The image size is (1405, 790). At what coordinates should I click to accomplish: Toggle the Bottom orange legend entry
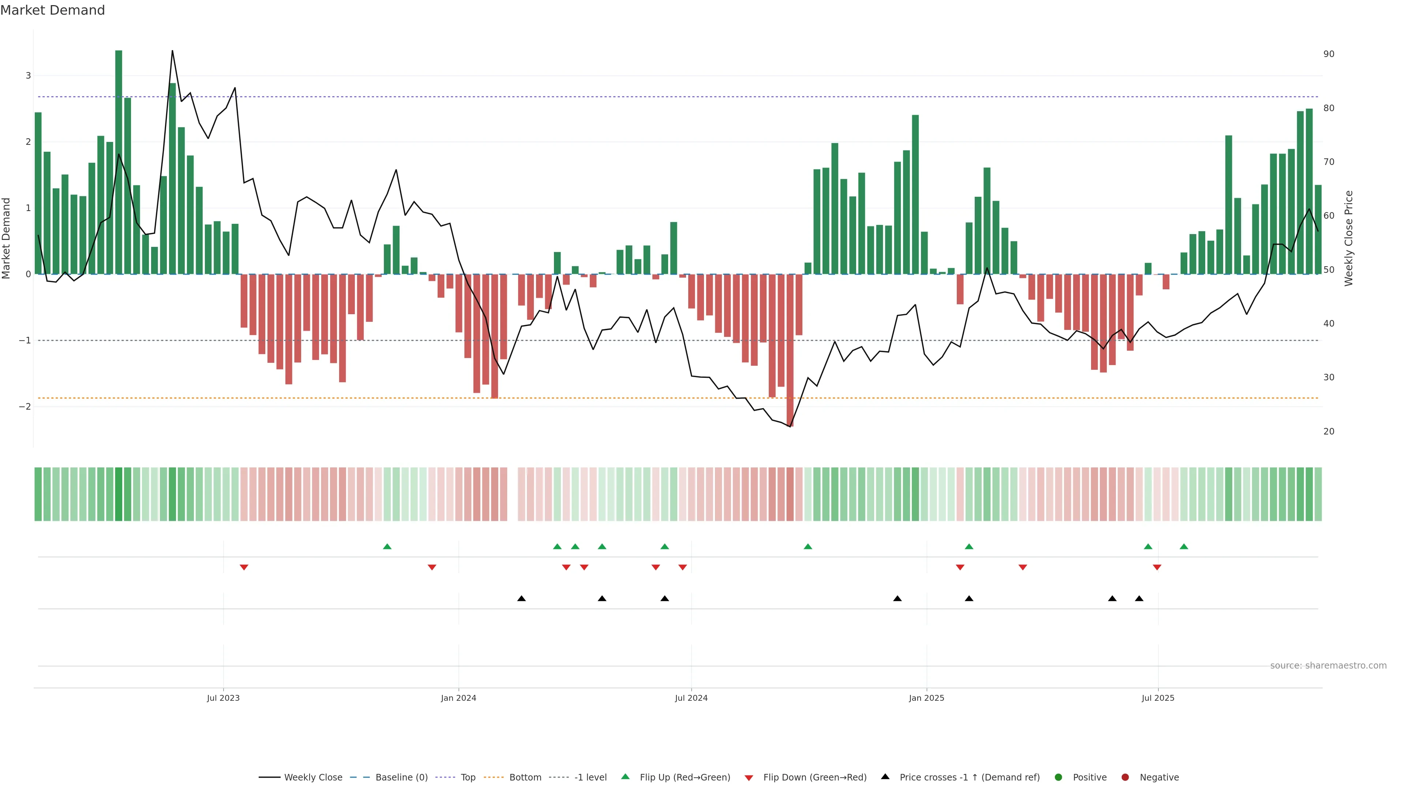click(x=525, y=777)
